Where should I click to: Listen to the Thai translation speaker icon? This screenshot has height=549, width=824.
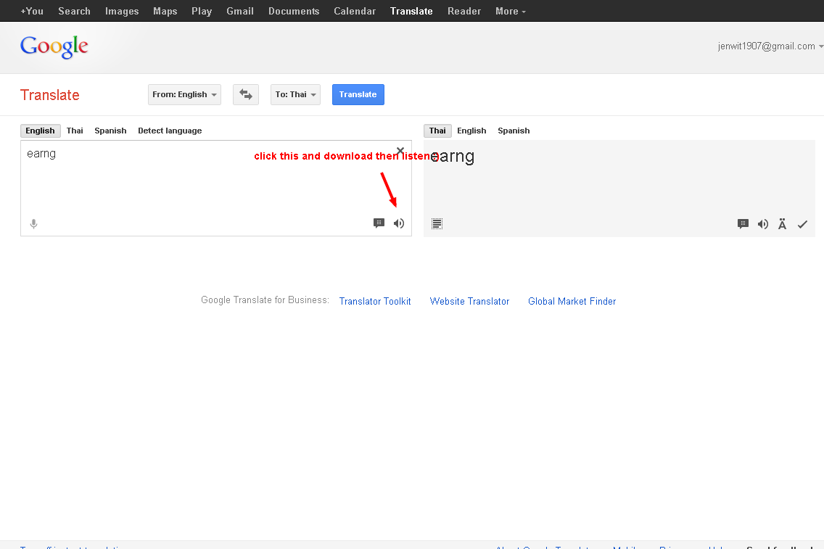click(763, 224)
